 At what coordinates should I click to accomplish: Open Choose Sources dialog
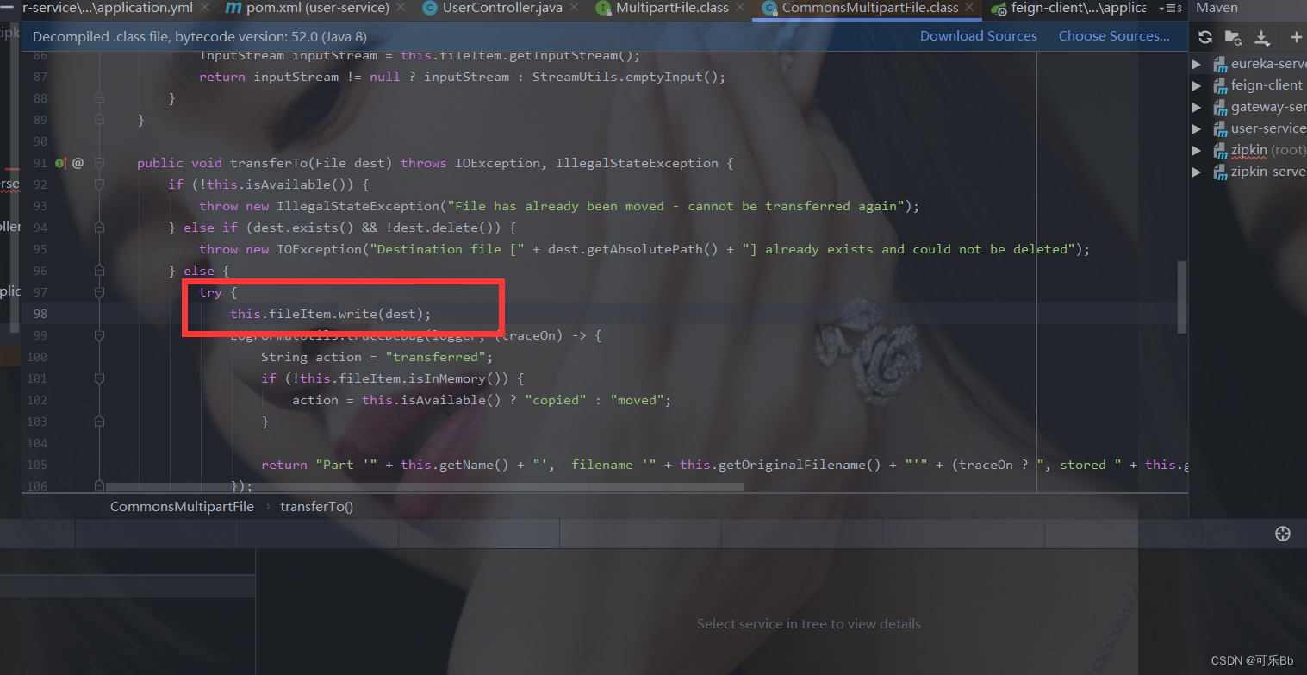[1114, 35]
